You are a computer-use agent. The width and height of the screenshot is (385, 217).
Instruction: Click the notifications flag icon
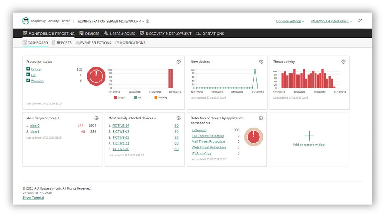(x=360, y=21)
